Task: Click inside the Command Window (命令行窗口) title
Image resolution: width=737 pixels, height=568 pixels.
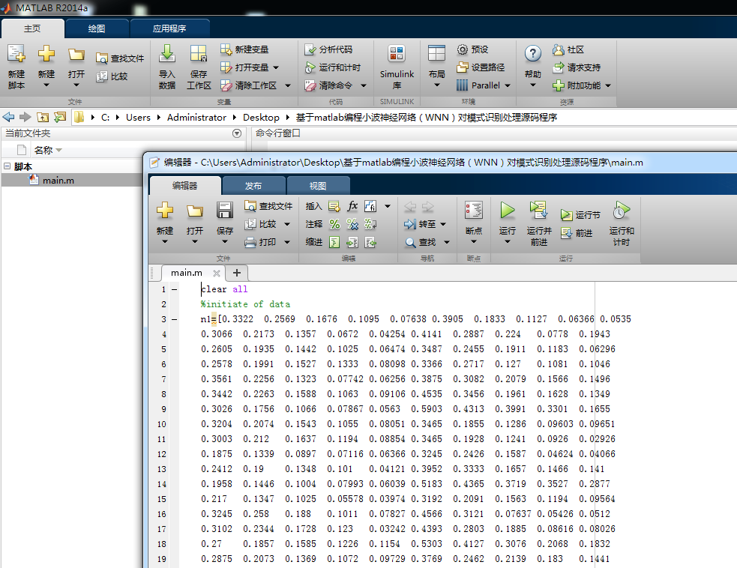Action: coord(278,133)
